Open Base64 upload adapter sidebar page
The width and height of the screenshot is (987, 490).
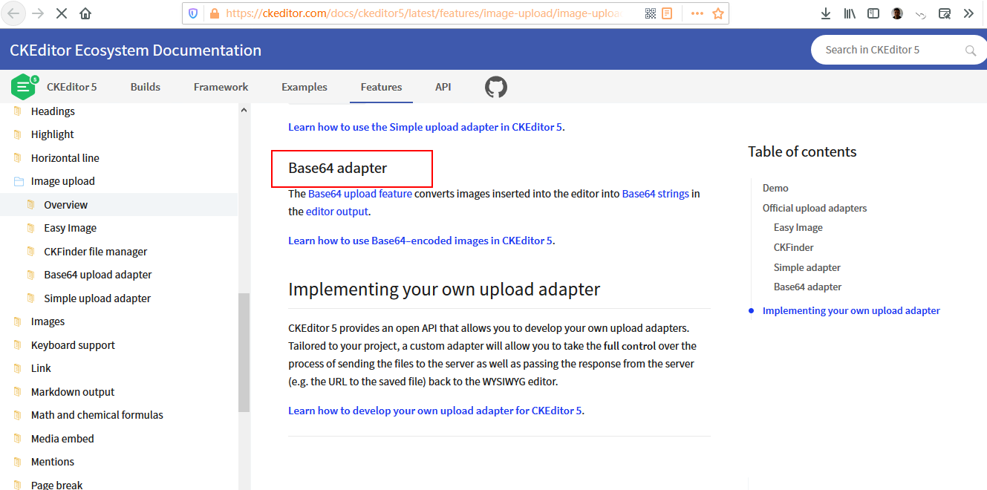click(98, 275)
